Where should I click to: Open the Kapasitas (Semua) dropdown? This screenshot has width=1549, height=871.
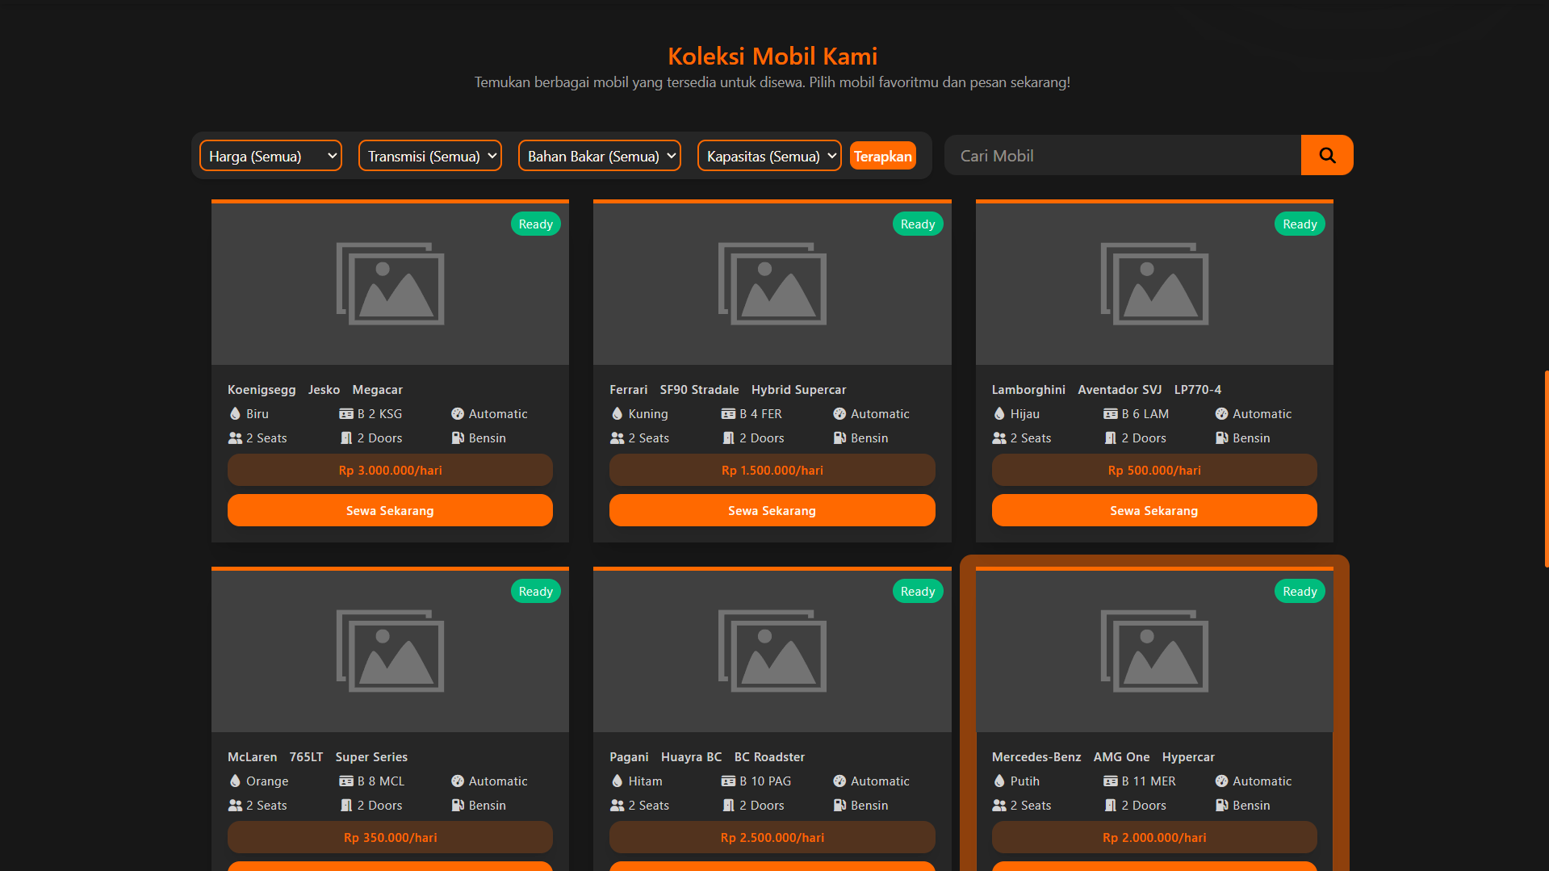[768, 155]
